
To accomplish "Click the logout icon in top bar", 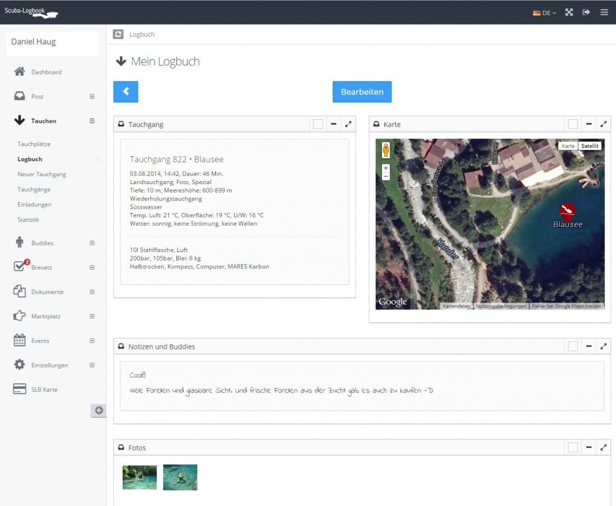I will [587, 12].
